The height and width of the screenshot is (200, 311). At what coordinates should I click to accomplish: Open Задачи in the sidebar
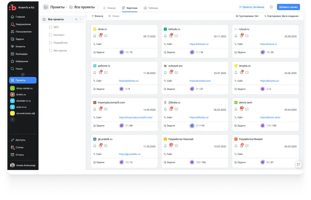(x=17, y=39)
